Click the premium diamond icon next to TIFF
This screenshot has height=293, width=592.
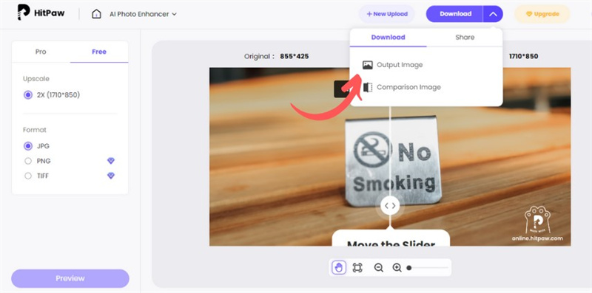pyautogui.click(x=110, y=176)
